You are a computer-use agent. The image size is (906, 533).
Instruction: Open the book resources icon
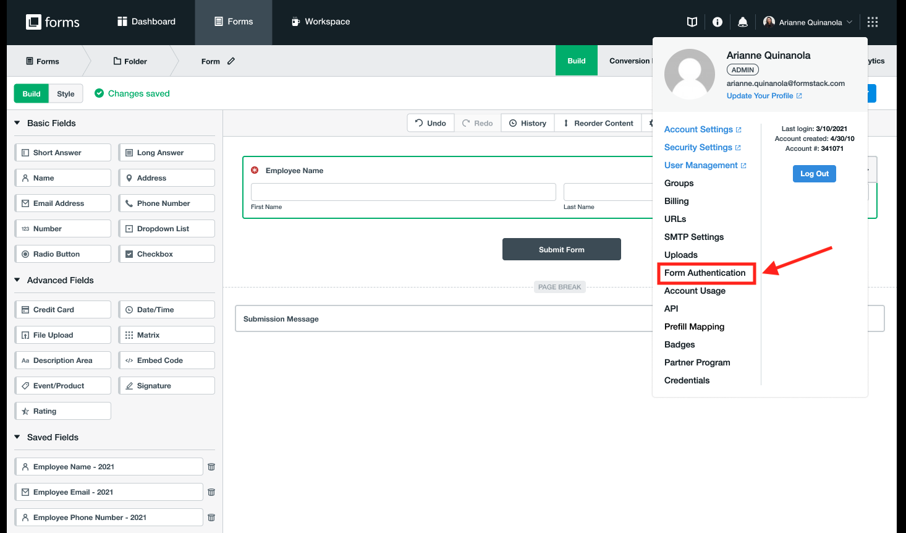(x=692, y=22)
